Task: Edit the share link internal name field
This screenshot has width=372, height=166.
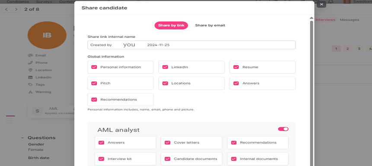Action: click(191, 45)
